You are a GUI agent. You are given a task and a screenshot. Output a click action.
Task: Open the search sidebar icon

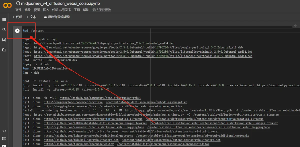click(x=4, y=29)
